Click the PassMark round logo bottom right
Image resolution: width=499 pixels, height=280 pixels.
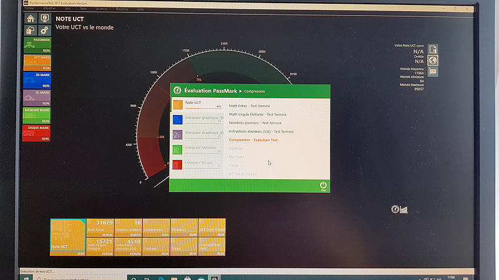(395, 209)
